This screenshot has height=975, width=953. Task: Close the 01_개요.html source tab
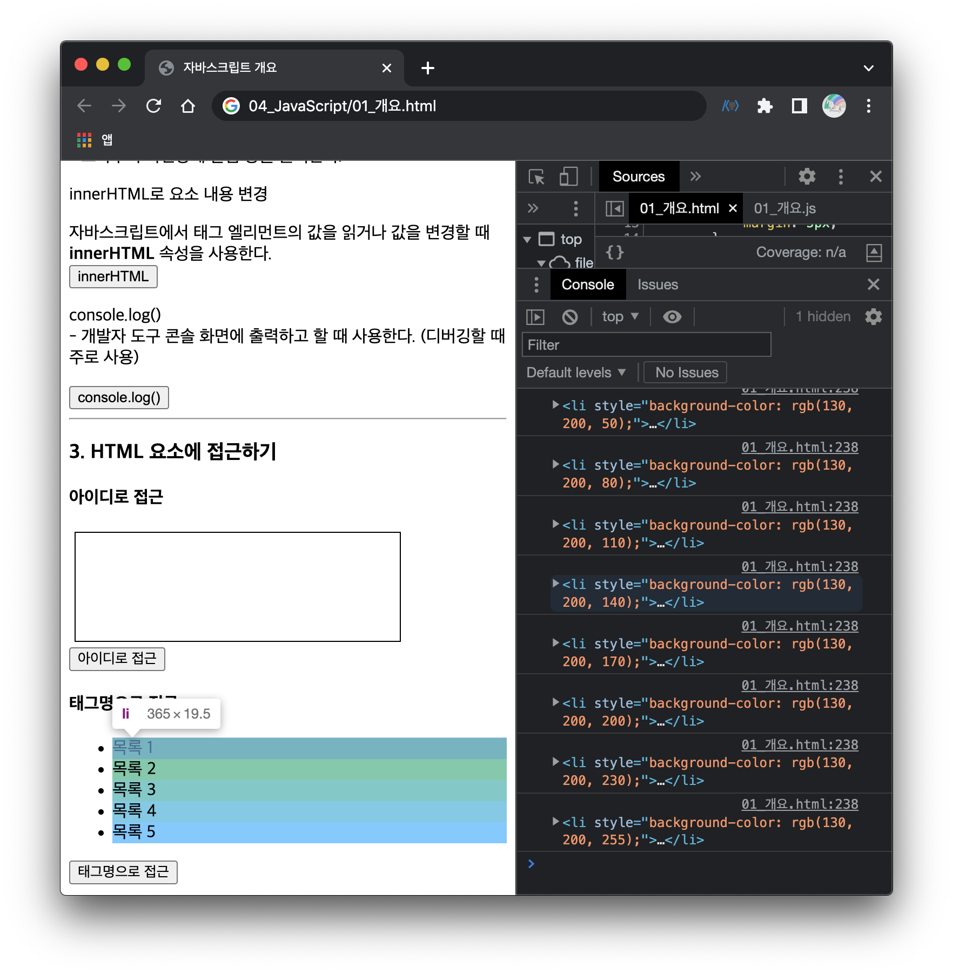(x=733, y=208)
